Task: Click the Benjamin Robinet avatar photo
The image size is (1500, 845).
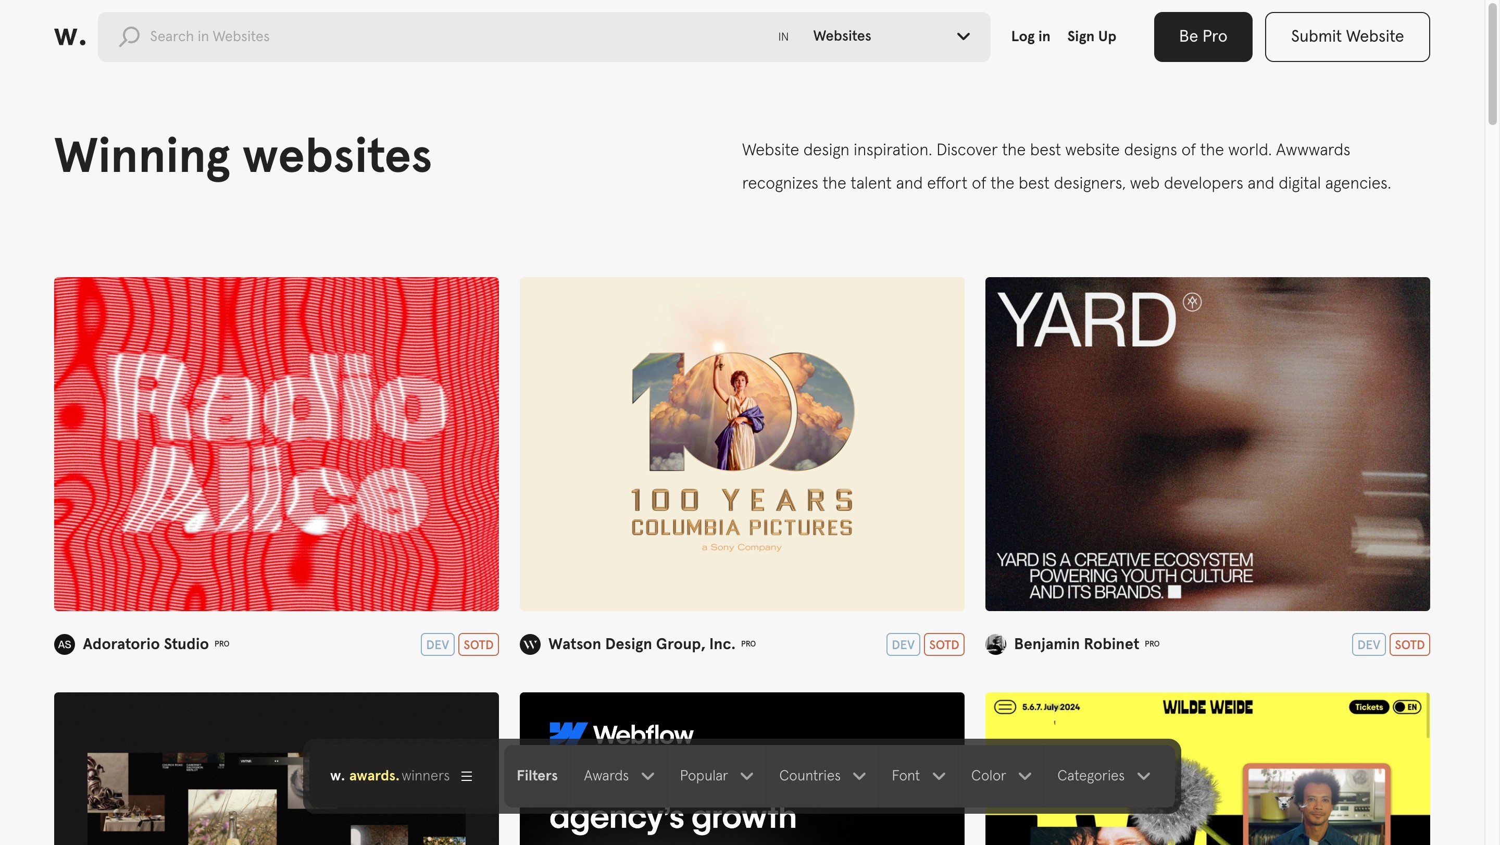Action: coord(996,644)
